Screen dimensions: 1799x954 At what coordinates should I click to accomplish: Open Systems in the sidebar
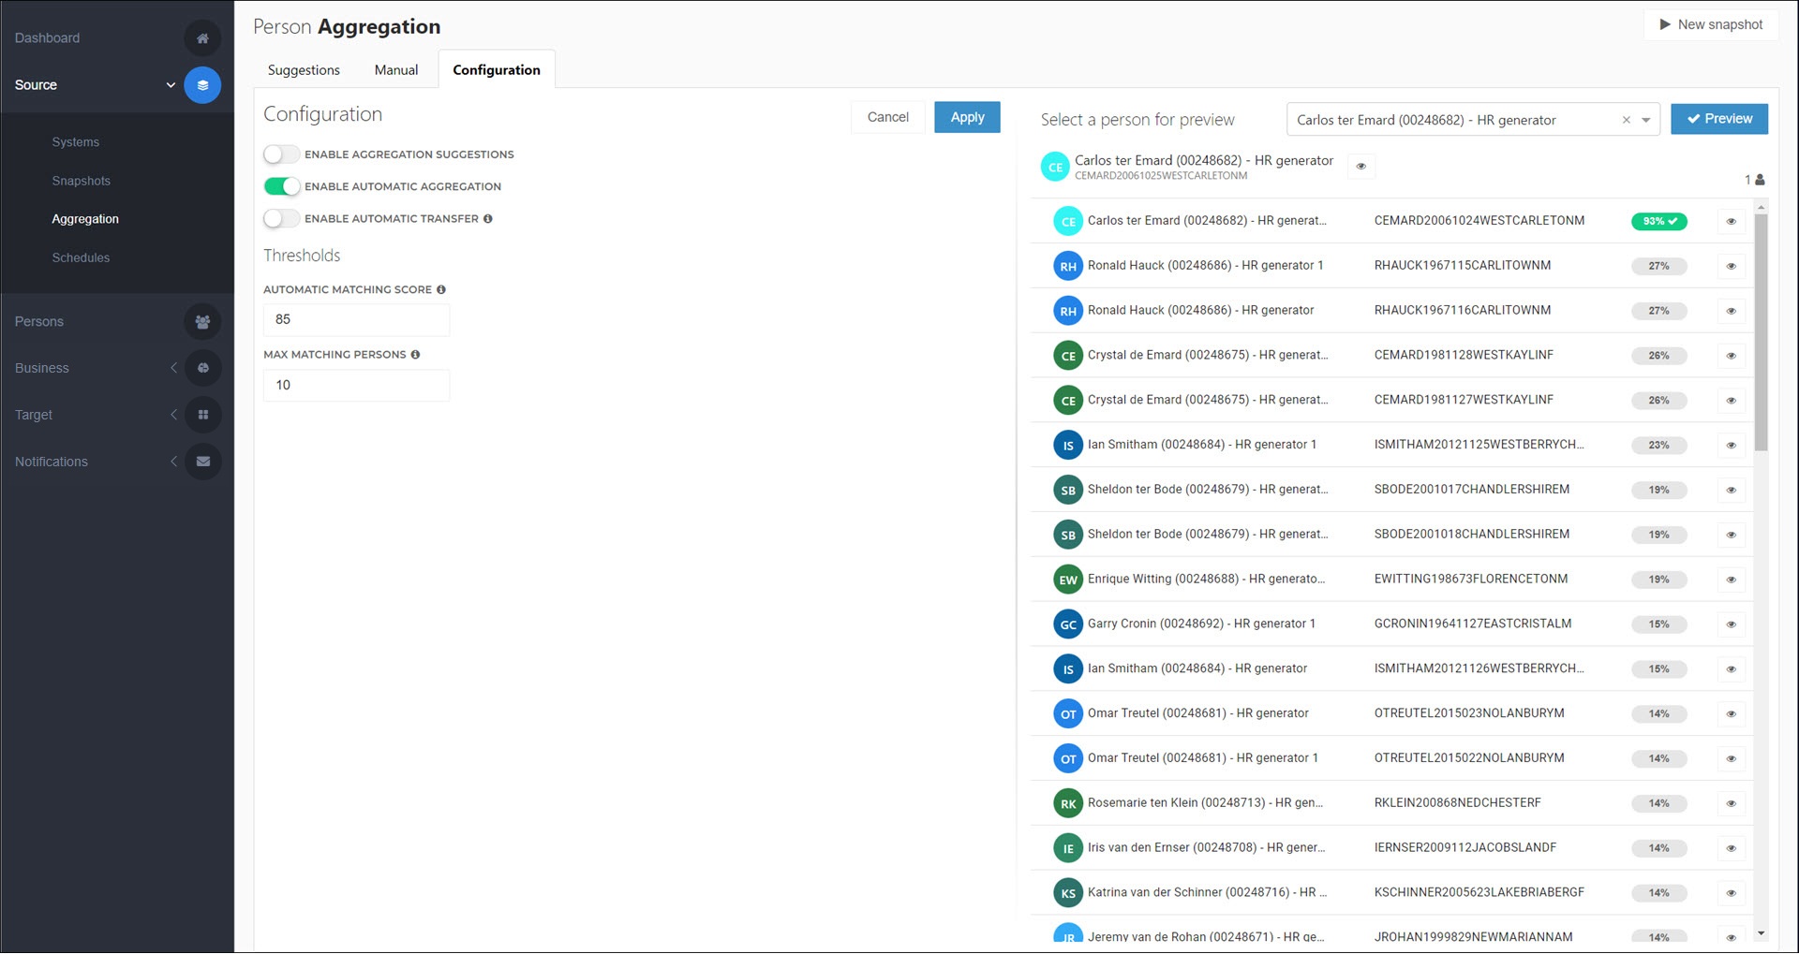75,142
